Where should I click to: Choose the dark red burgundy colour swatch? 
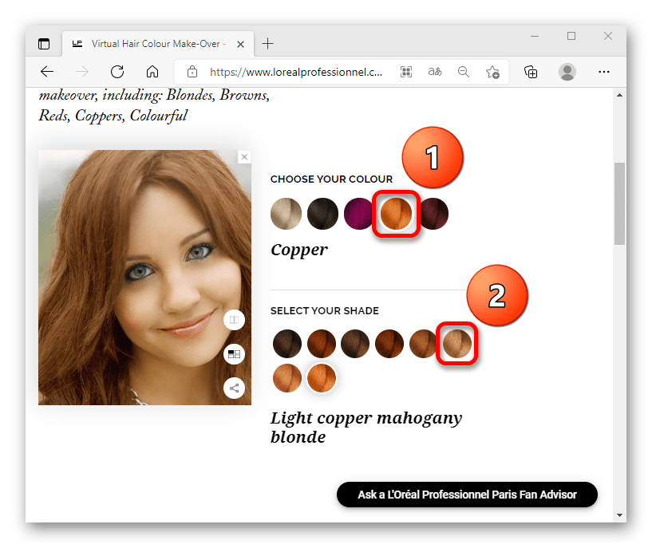click(x=434, y=214)
